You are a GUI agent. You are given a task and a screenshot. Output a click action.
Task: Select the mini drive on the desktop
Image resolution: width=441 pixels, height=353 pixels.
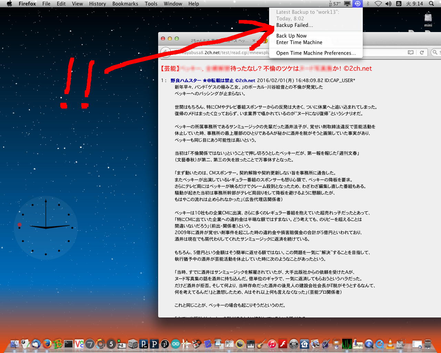pyautogui.click(x=428, y=20)
